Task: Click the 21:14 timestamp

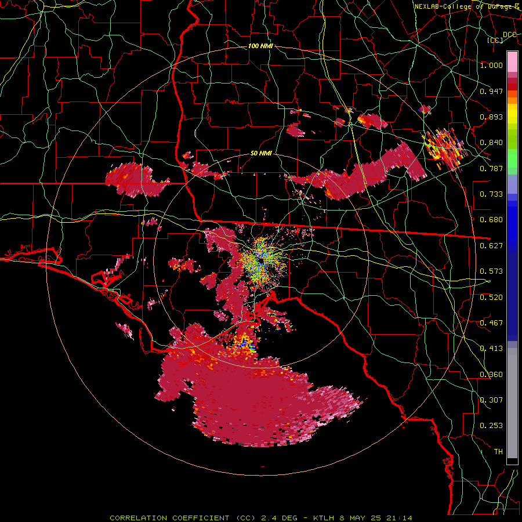Action: [399, 518]
